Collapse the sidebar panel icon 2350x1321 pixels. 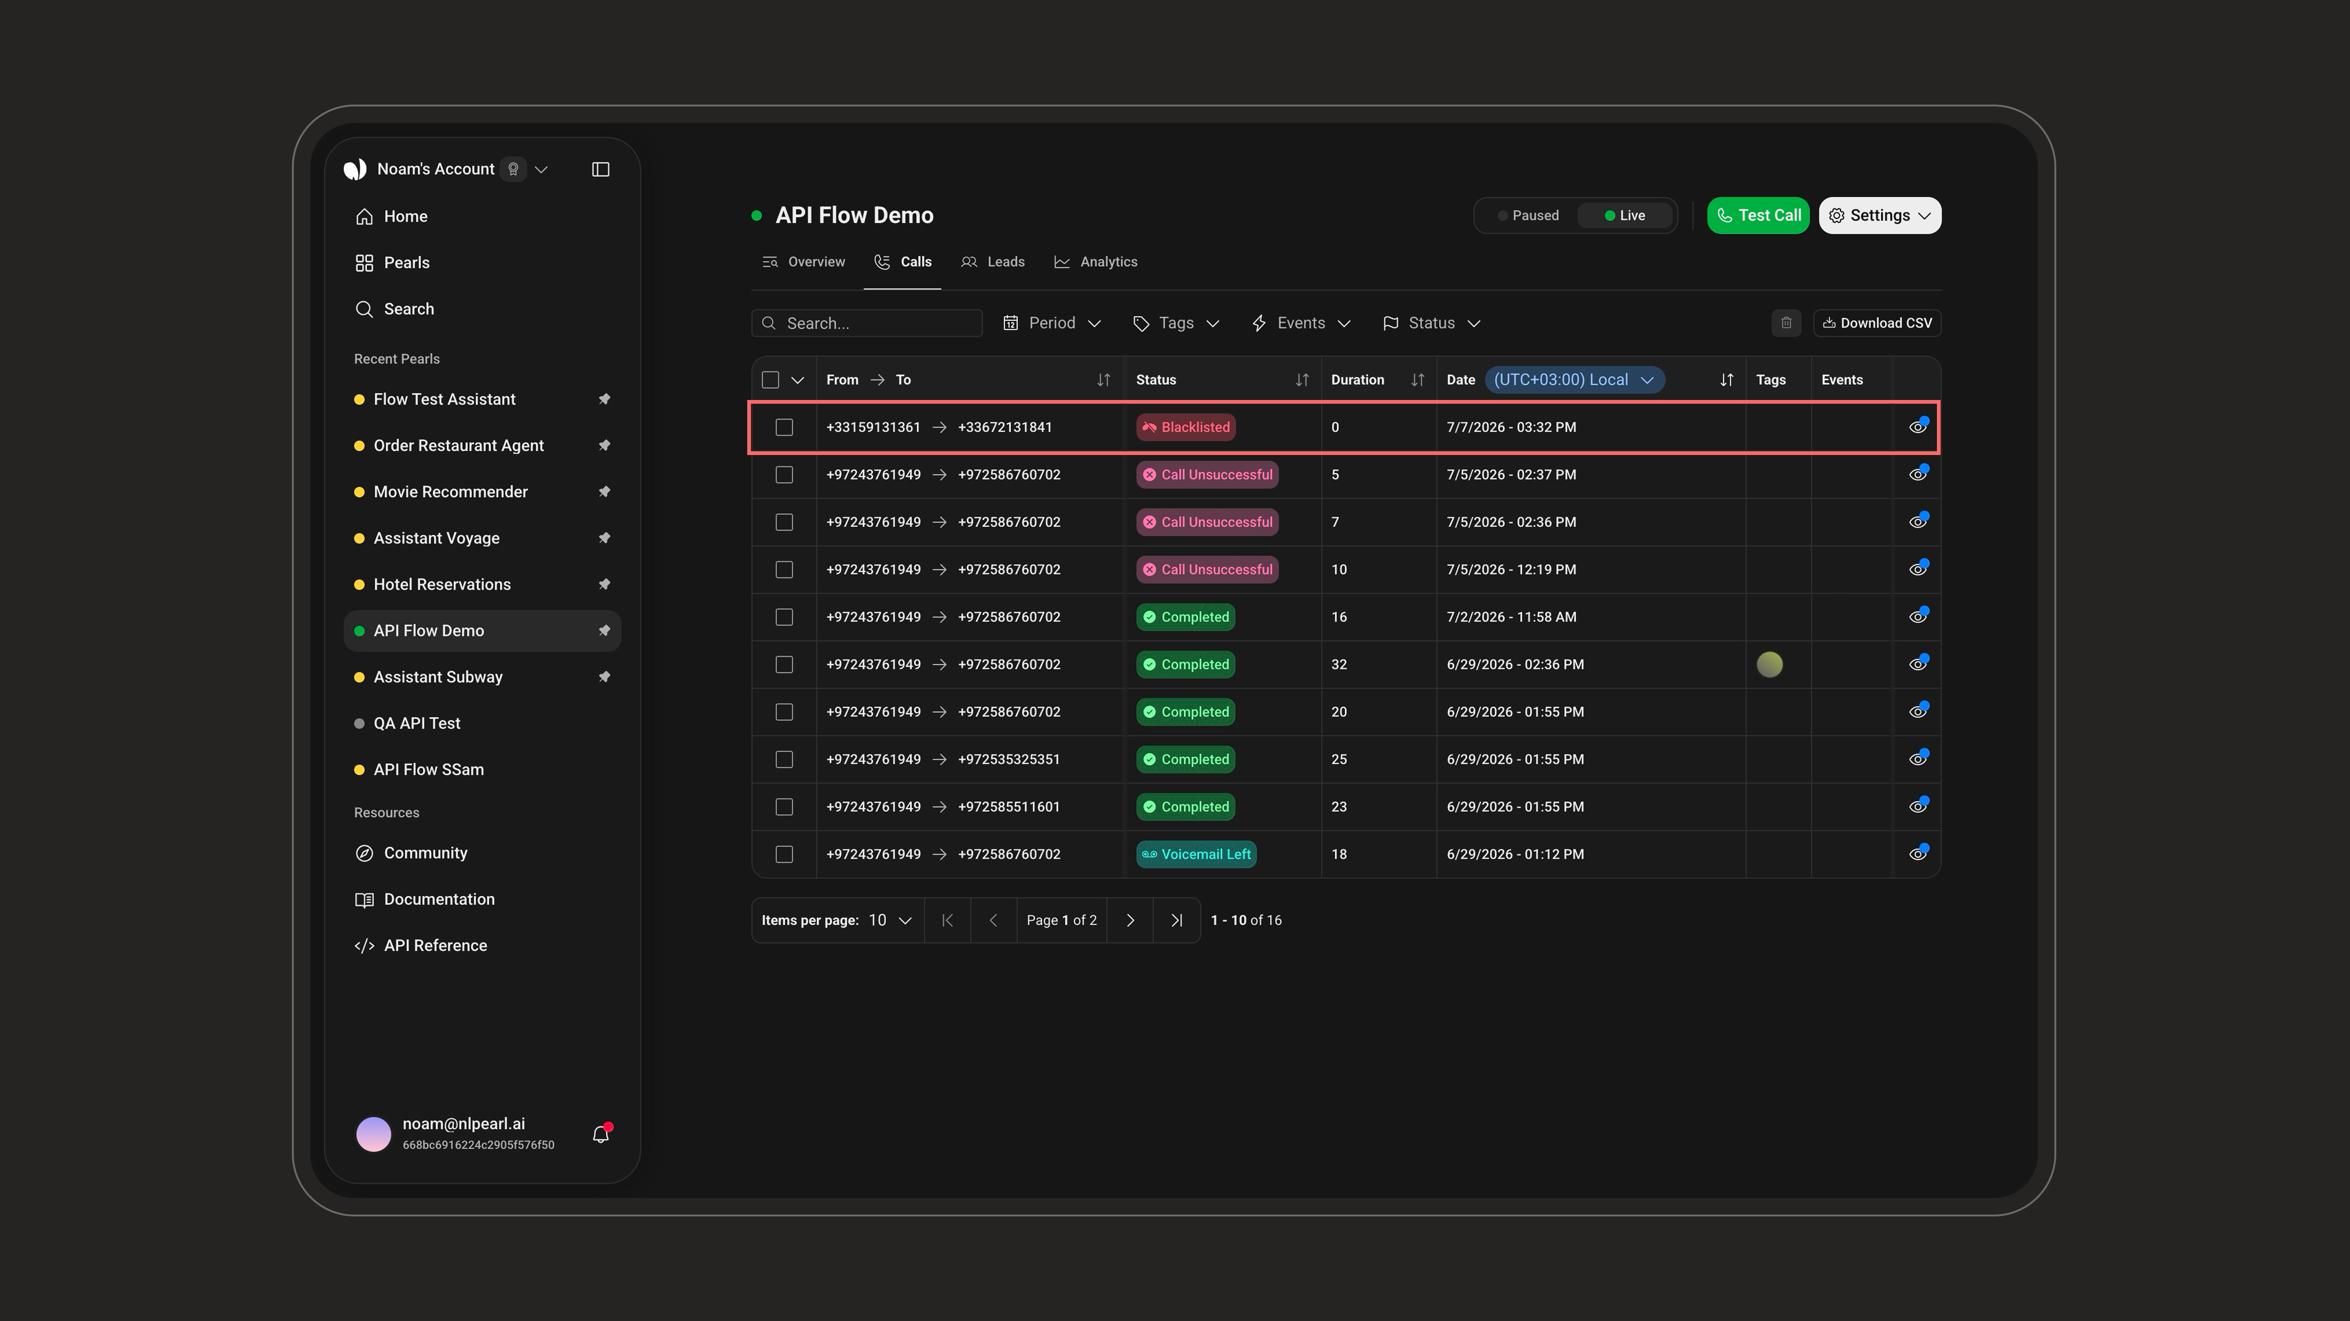[x=600, y=170]
